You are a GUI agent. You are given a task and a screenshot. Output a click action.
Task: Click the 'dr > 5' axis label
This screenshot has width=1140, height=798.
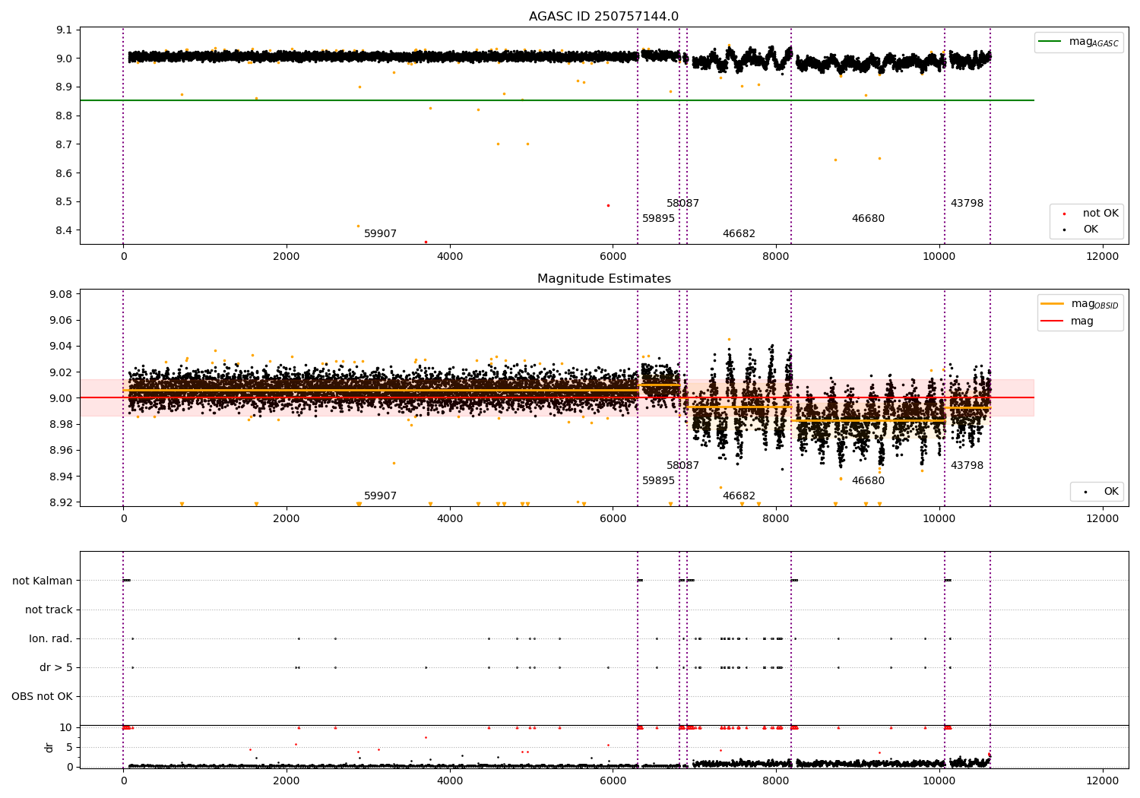56,668
